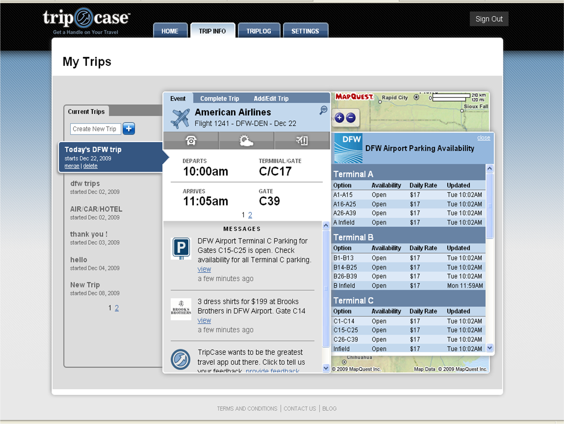The width and height of the screenshot is (564, 424).
Task: Click the parking panel scrollbar thumb
Action: pyautogui.click(x=490, y=206)
